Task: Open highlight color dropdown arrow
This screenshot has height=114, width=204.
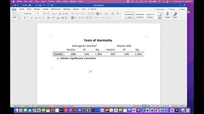Action: click(55, 18)
